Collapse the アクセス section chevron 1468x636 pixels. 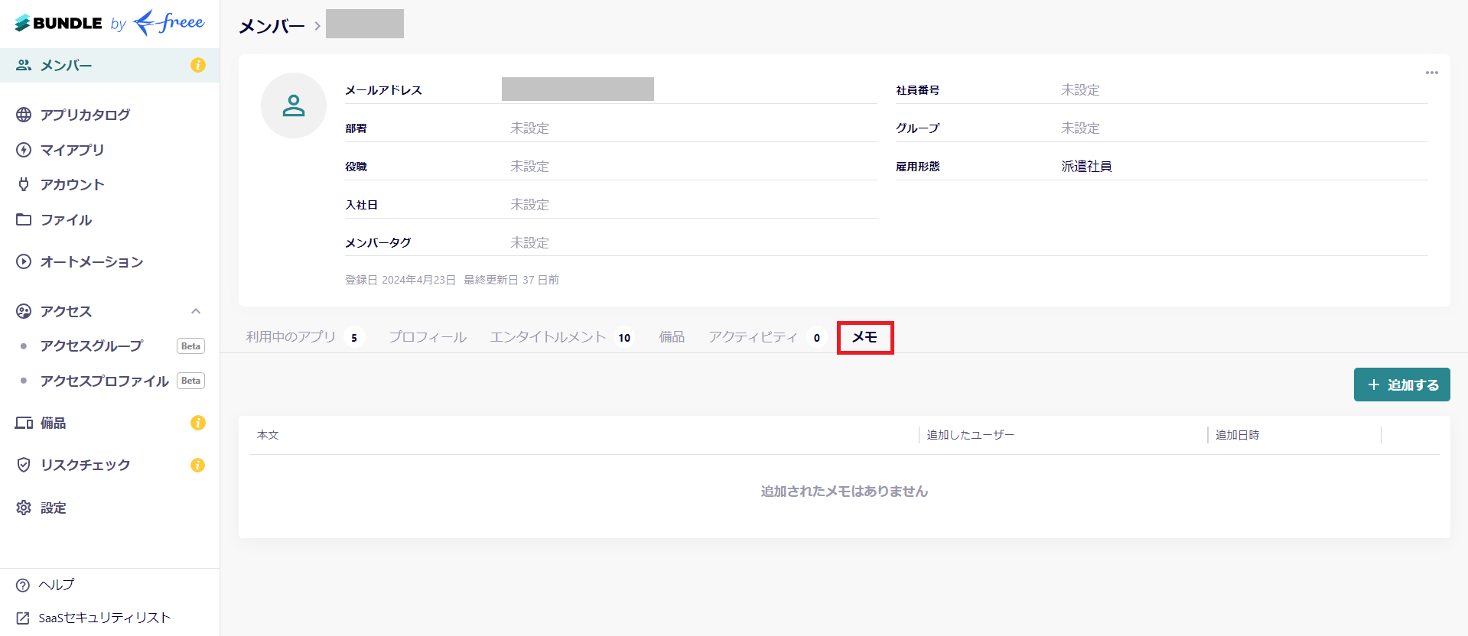coord(196,311)
